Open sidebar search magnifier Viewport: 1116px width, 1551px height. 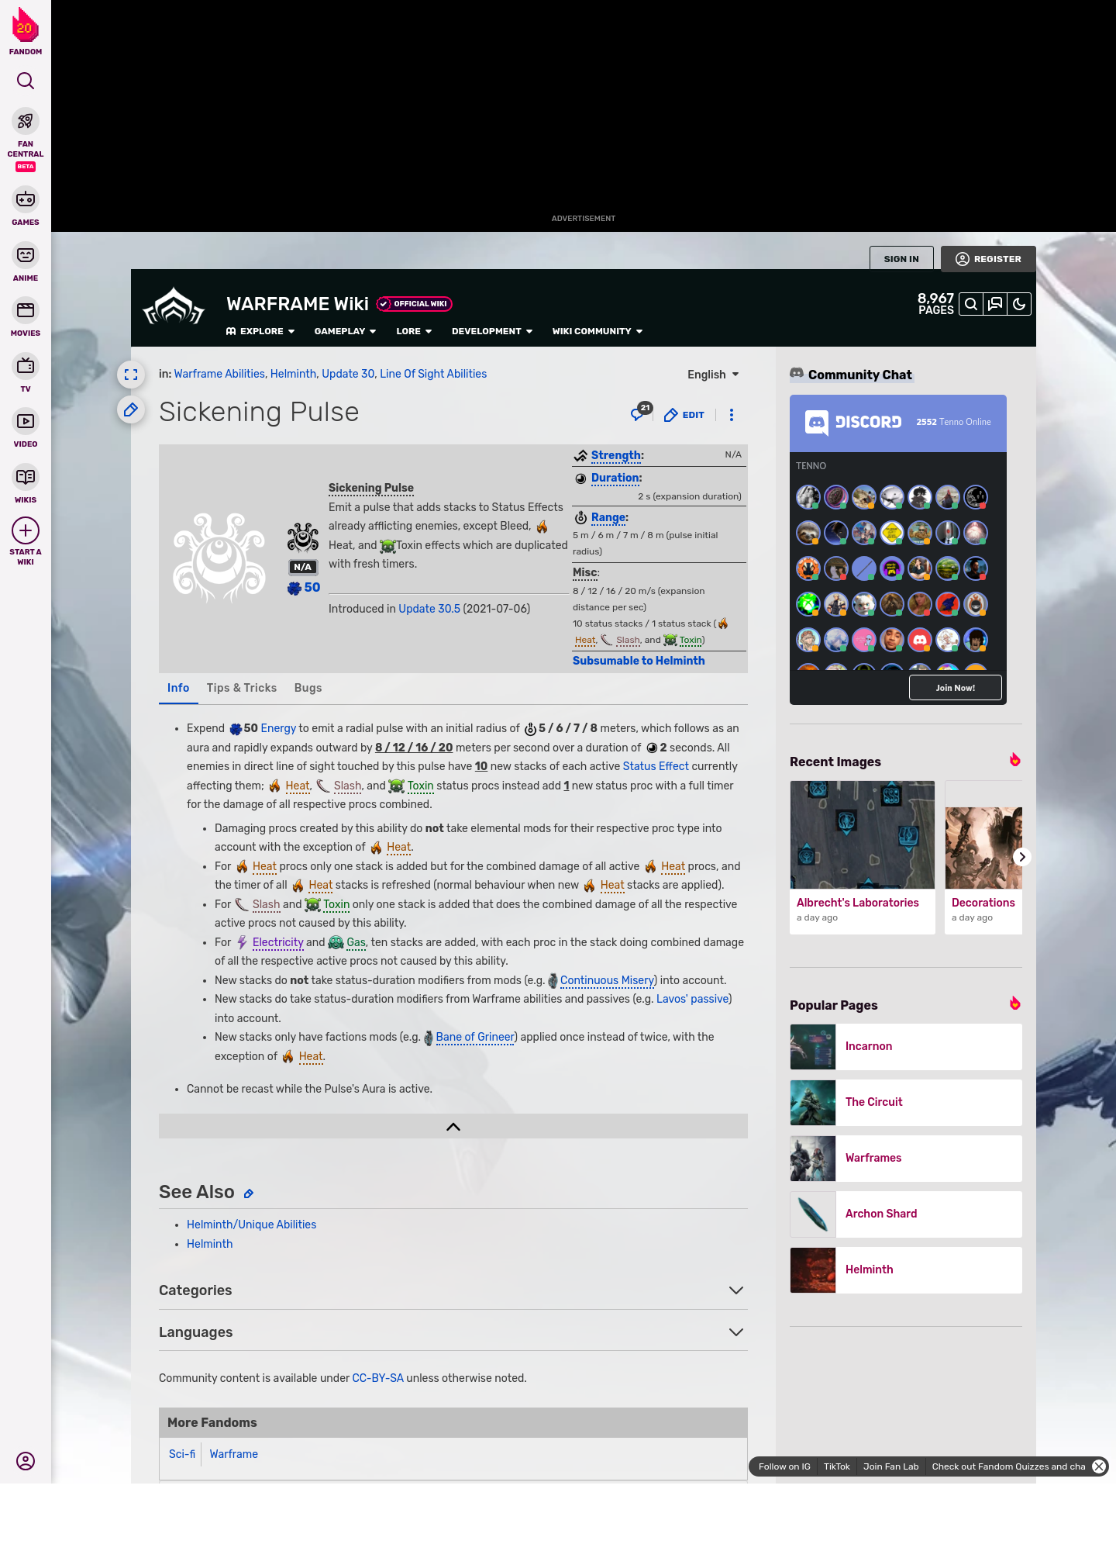26,81
